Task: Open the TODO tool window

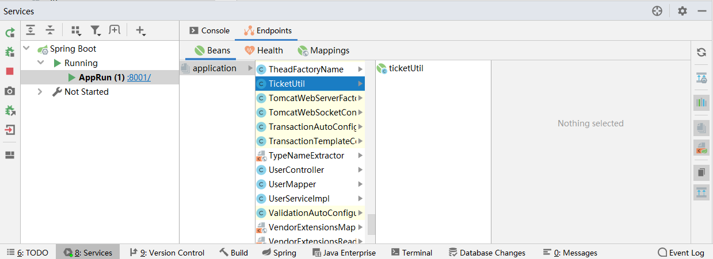Action: coord(28,253)
